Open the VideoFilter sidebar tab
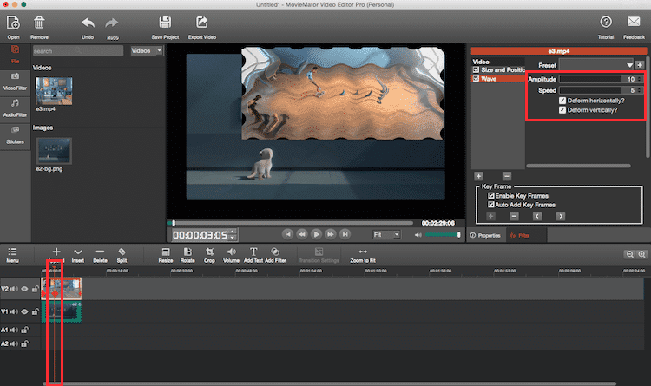Image resolution: width=651 pixels, height=386 pixels. tap(15, 82)
